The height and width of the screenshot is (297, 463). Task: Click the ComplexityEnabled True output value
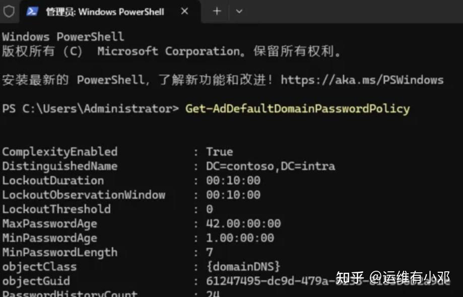pos(219,151)
